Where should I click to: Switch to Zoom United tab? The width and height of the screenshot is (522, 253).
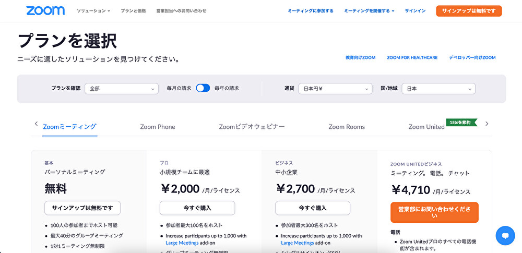[426, 127]
